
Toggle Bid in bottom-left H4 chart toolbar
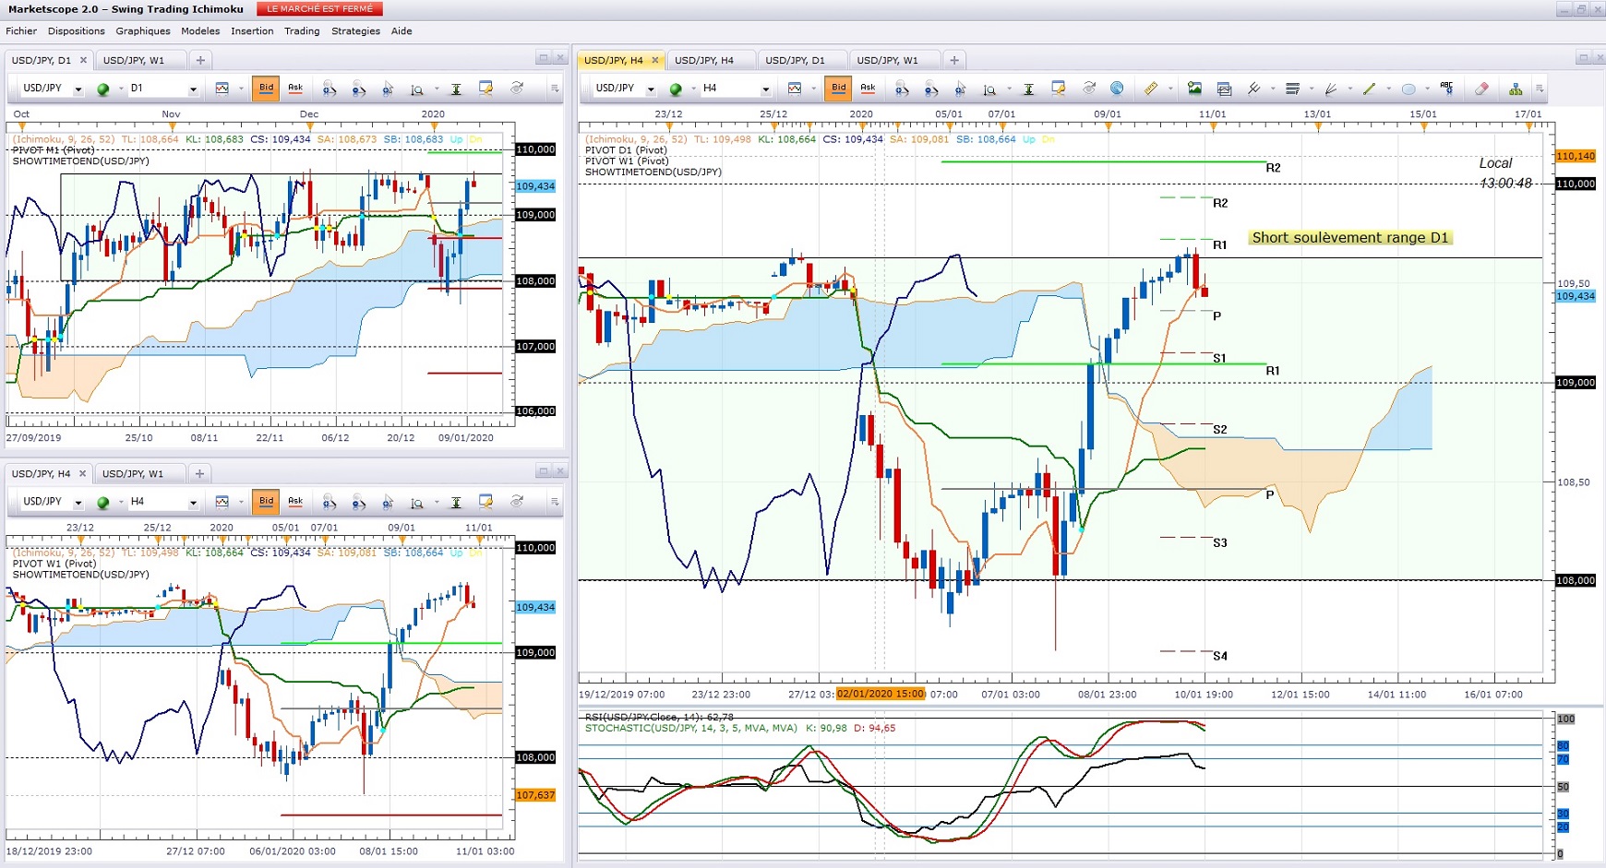[x=266, y=502]
